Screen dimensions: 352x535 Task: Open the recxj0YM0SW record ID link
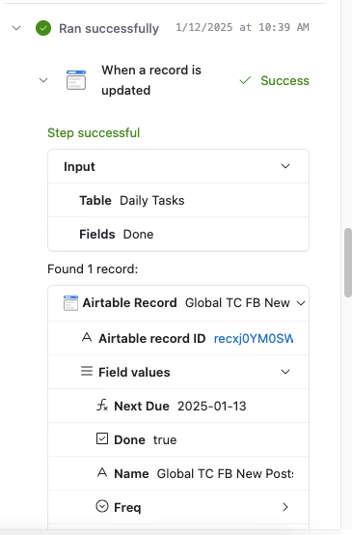coord(254,338)
